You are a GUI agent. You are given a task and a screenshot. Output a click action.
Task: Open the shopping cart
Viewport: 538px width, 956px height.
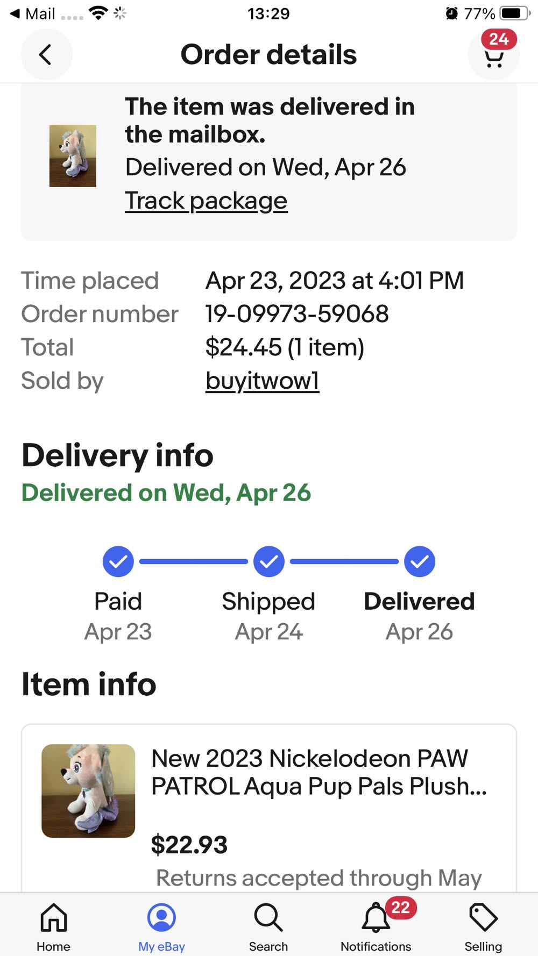[x=493, y=57]
